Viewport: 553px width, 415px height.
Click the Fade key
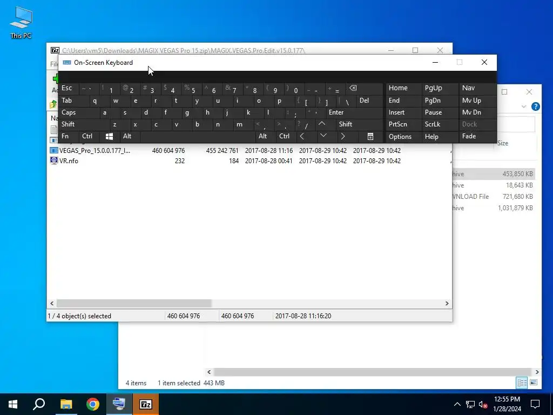(x=477, y=136)
